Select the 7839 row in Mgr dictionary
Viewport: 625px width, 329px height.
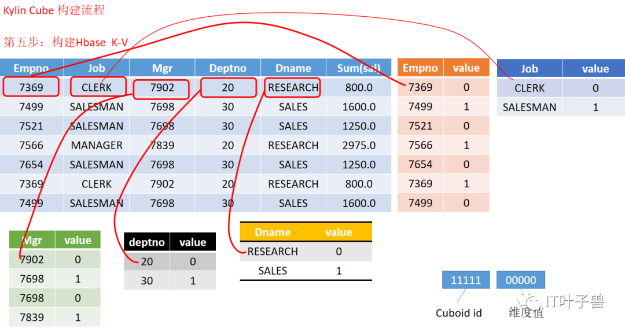54,317
